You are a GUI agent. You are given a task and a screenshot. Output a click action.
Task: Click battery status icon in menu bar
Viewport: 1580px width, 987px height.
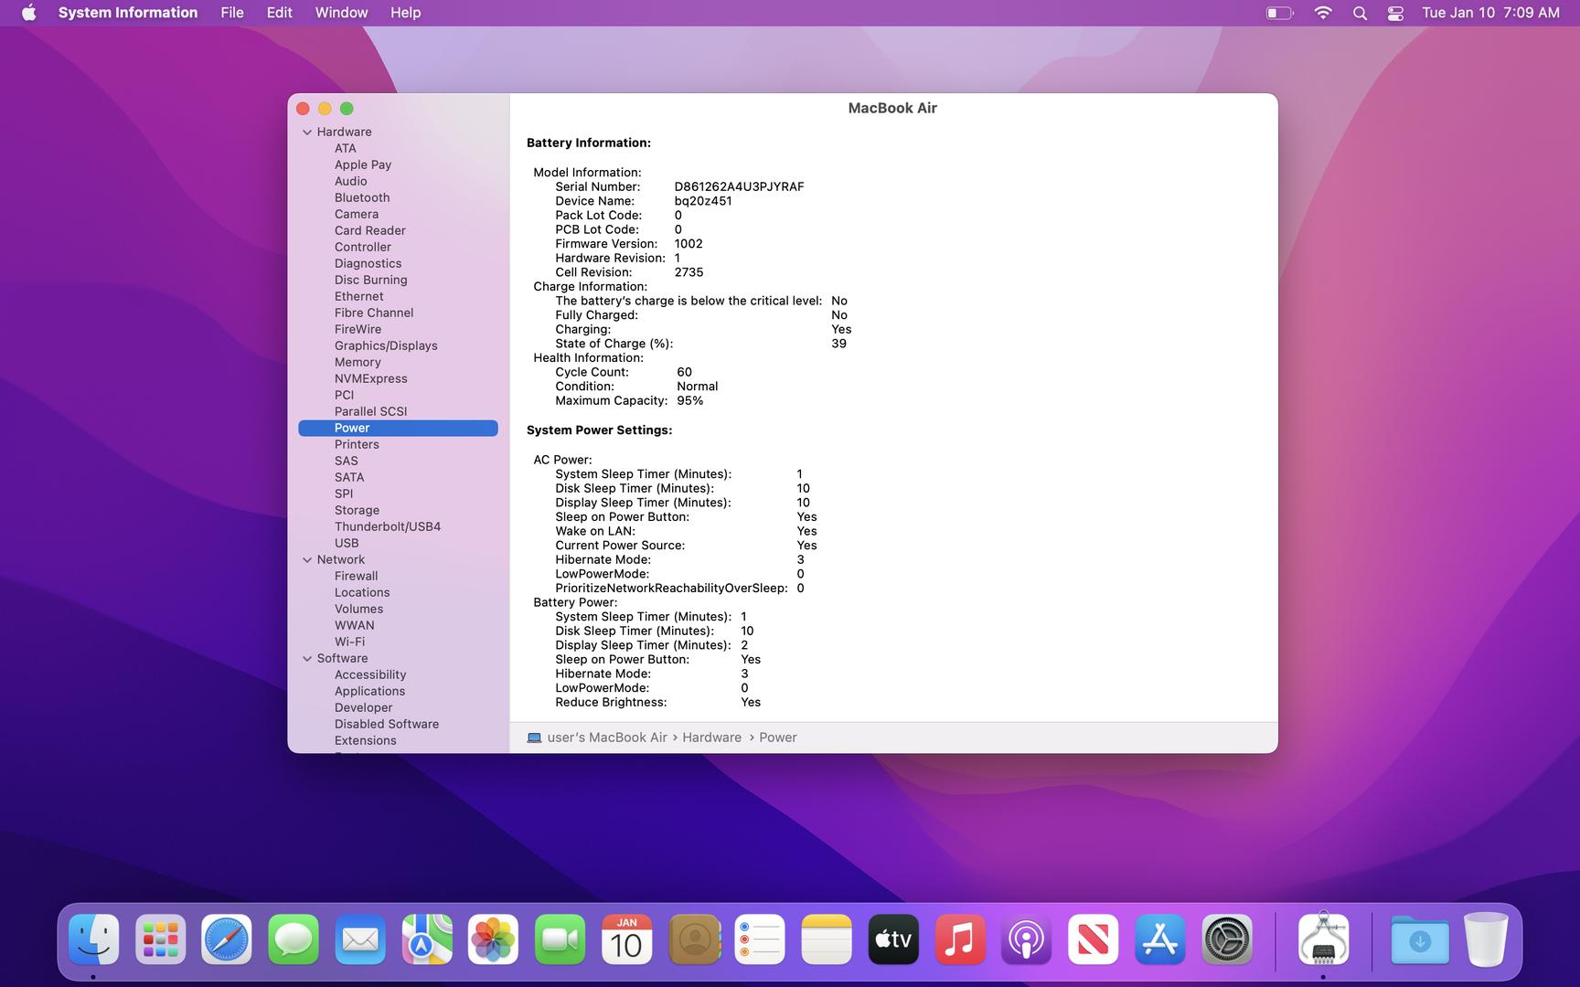[1279, 13]
